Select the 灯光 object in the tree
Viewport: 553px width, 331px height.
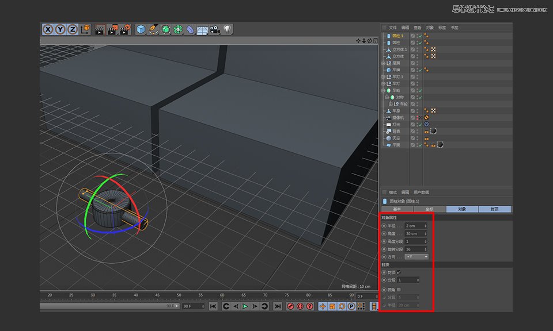395,125
